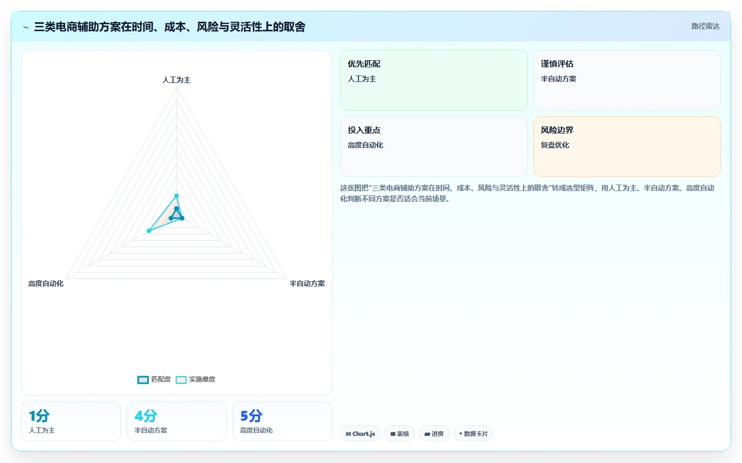Viewport: 742px width, 463px height.
Task: Click the 匹配度 legend color box
Action: [143, 379]
